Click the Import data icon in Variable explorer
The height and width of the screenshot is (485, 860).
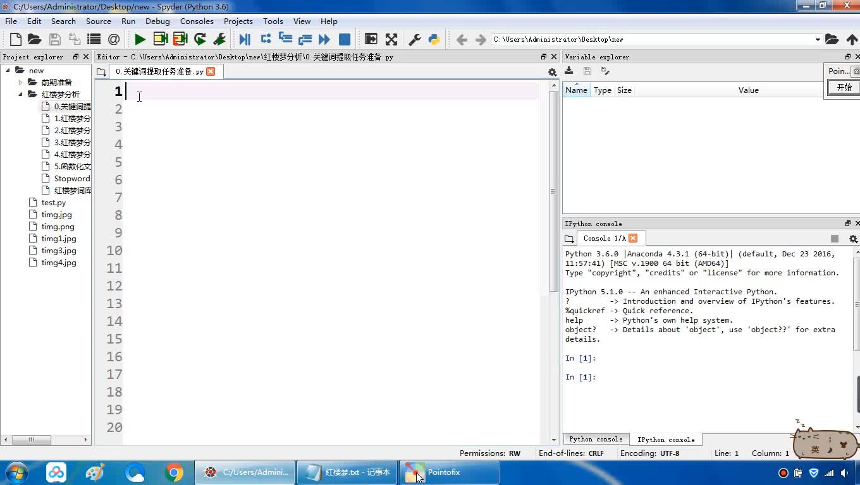569,71
